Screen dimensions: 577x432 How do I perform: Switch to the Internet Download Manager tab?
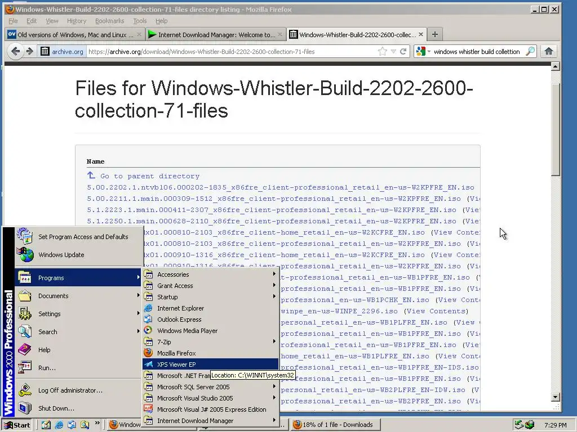click(x=216, y=34)
